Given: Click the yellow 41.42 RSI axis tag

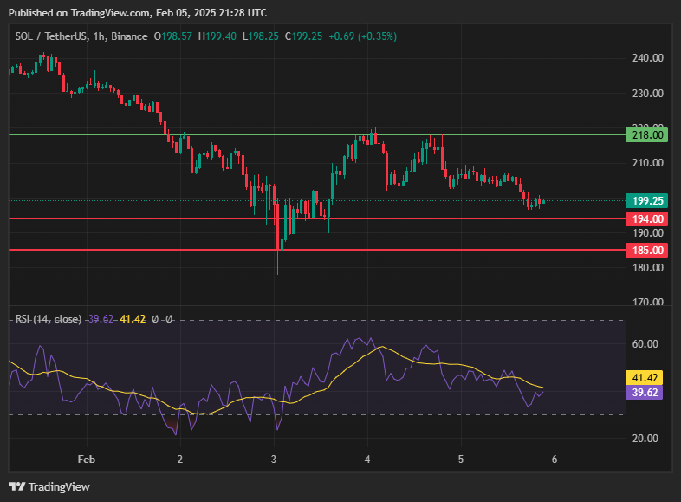Looking at the screenshot, I should pyautogui.click(x=648, y=379).
